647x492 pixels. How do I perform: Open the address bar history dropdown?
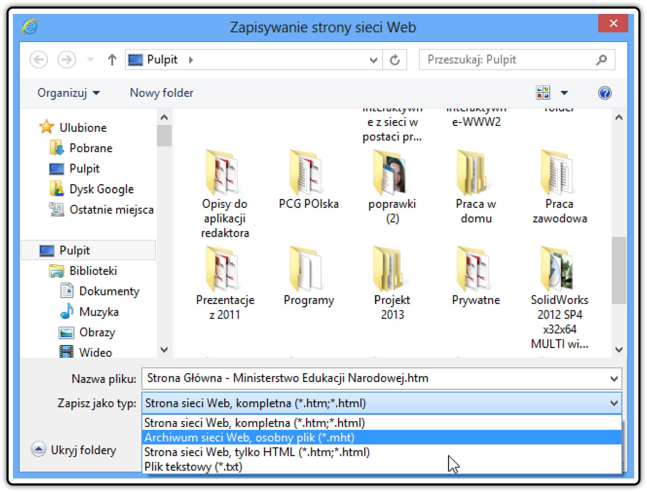pyautogui.click(x=373, y=60)
